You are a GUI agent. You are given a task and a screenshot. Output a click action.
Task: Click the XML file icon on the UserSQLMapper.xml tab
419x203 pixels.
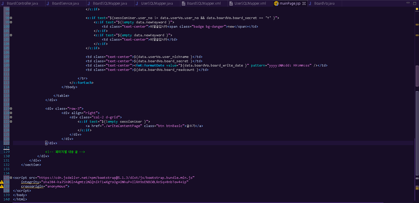click(231, 3)
